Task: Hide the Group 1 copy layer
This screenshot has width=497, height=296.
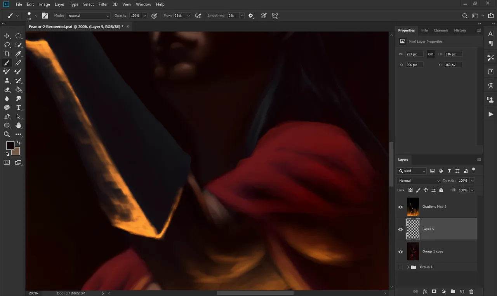Action: tap(400, 252)
